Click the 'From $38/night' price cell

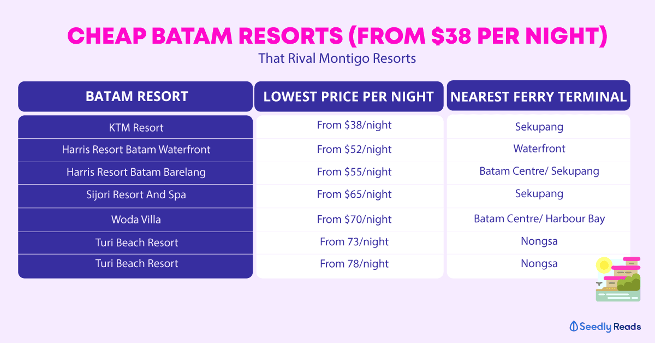[x=354, y=126]
